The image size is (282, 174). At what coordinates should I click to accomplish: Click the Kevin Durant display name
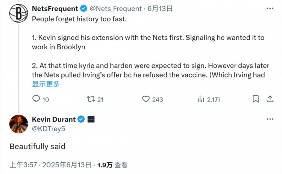click(x=53, y=119)
